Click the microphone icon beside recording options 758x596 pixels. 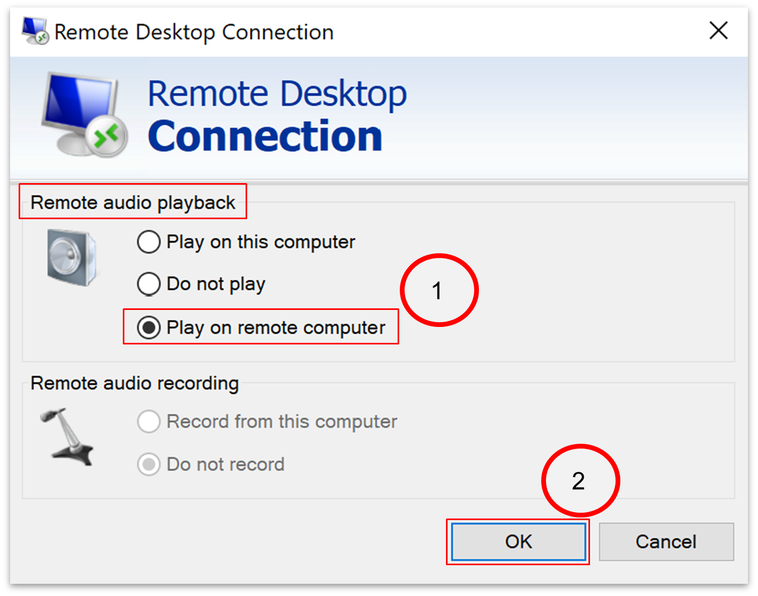click(66, 437)
